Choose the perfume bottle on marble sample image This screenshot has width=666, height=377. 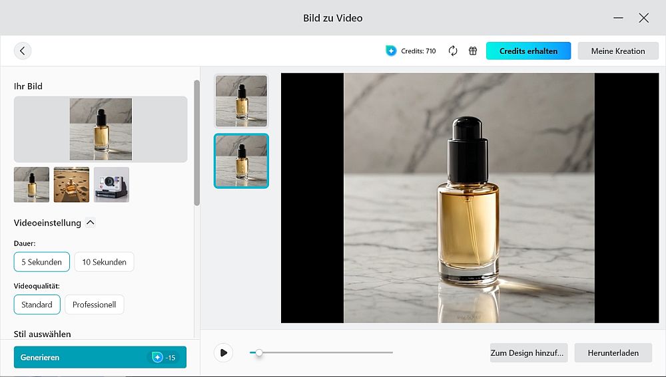31,184
